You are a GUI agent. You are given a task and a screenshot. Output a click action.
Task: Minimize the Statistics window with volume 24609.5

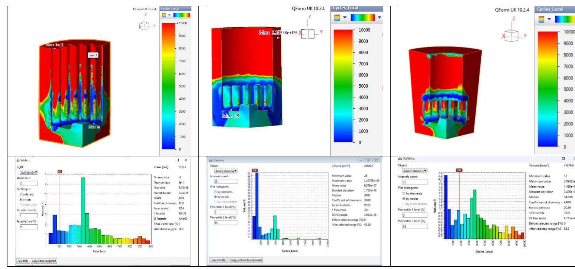pyautogui.click(x=361, y=160)
